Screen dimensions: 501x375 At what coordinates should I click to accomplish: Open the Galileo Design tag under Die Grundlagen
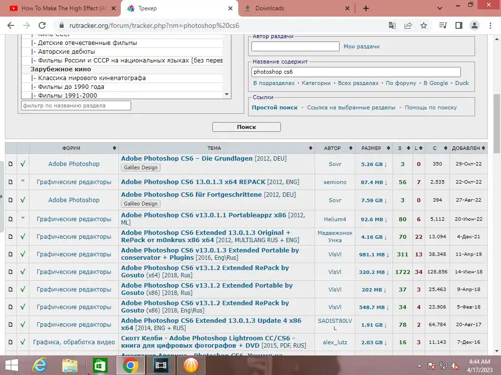point(140,167)
